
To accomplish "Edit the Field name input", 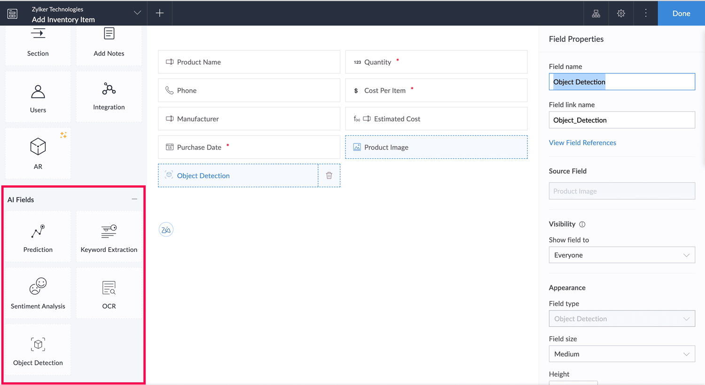I will 621,81.
